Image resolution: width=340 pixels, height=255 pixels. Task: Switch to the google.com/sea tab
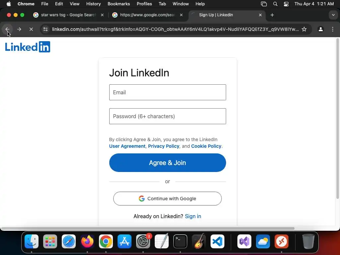pyautogui.click(x=147, y=15)
